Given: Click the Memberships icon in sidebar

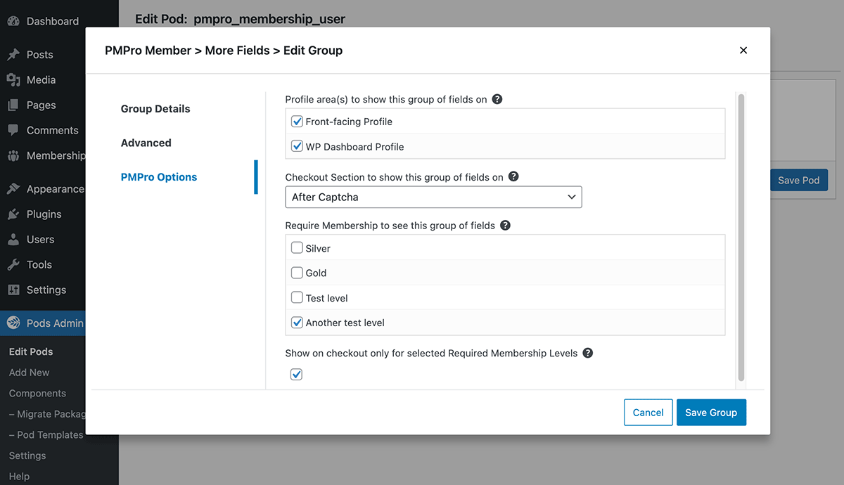Looking at the screenshot, I should pyautogui.click(x=13, y=155).
